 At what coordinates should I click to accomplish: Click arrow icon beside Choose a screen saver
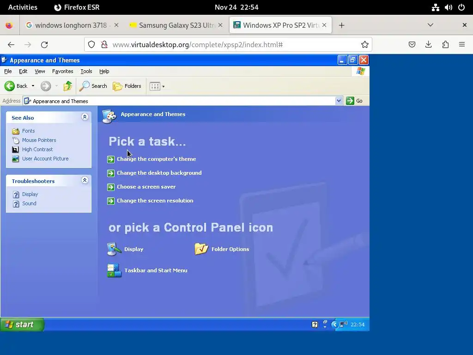(111, 187)
